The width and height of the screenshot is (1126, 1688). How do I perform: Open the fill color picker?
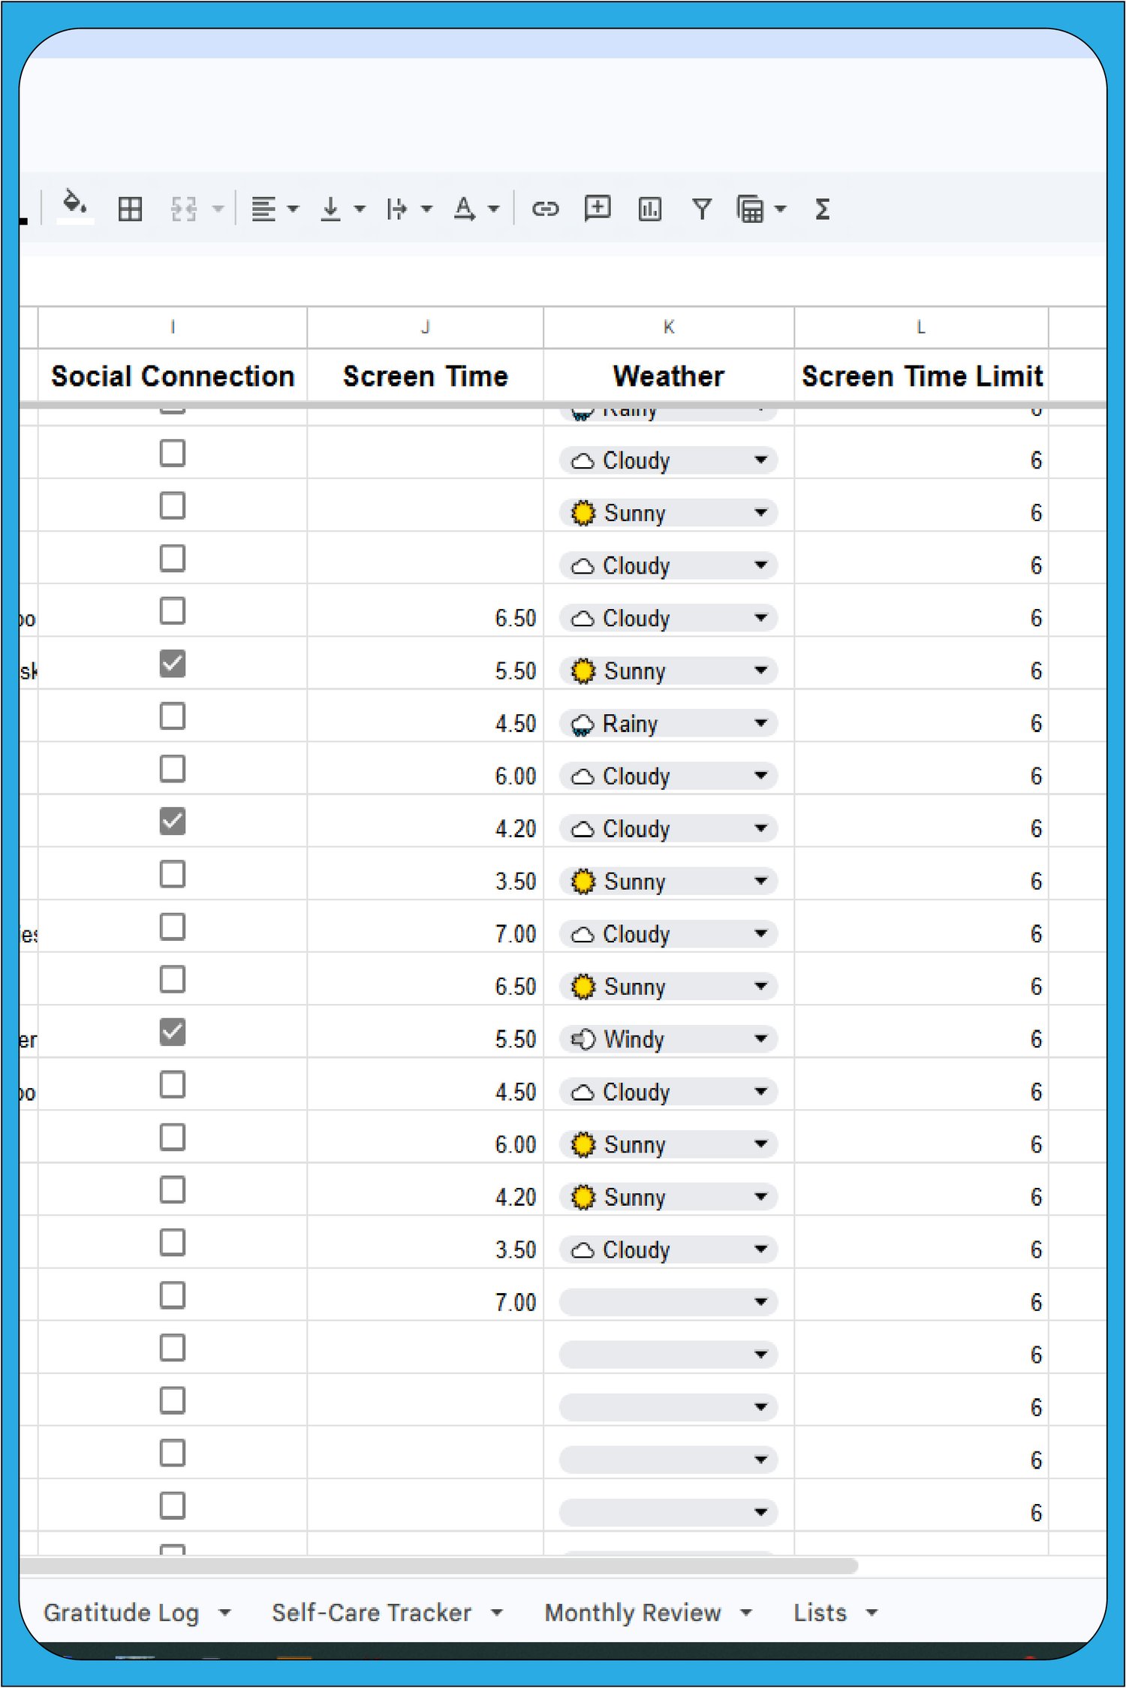pyautogui.click(x=75, y=207)
